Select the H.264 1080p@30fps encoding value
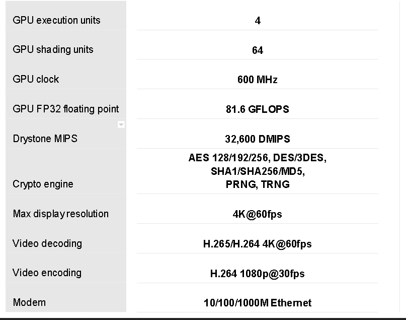 pos(258,274)
